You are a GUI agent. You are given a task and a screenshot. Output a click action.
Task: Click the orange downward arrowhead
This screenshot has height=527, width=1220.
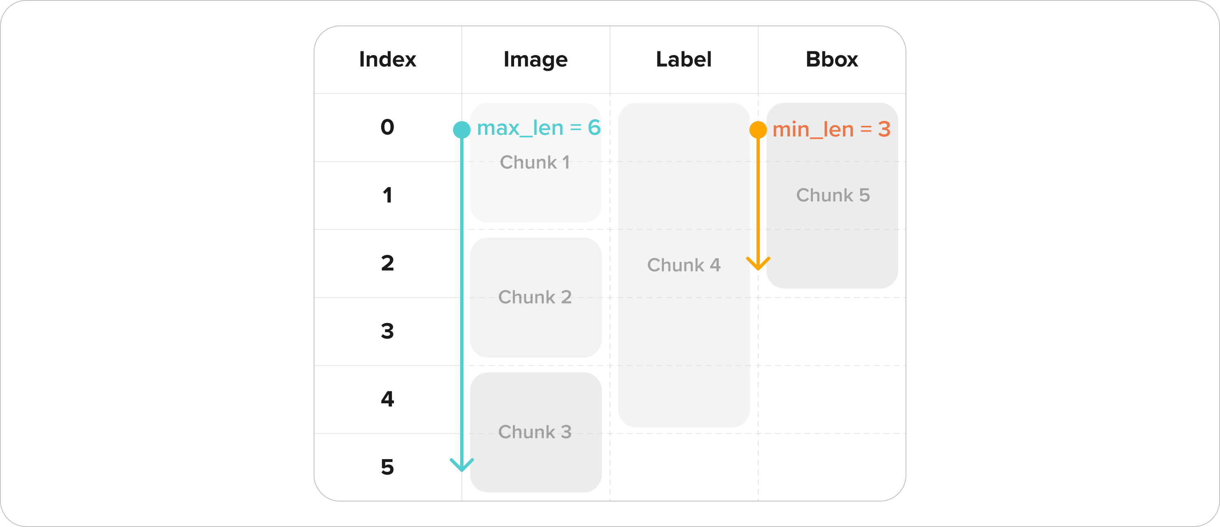point(758,263)
